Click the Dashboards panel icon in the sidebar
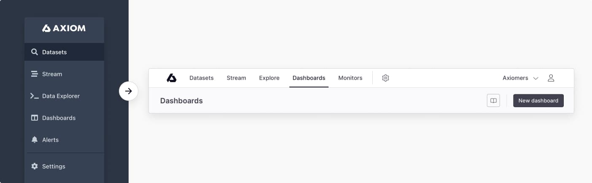Viewport: 592px width, 183px height. 35,118
